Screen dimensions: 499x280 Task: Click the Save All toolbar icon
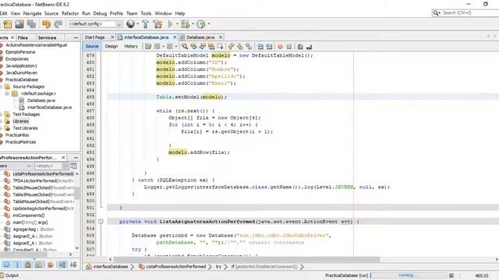tap(31, 24)
